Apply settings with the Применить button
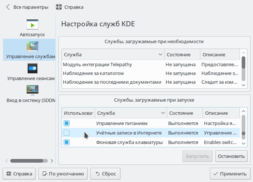253x182 pixels. [230, 174]
